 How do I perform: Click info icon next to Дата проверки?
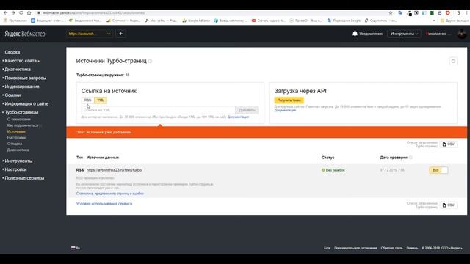tap(411, 158)
